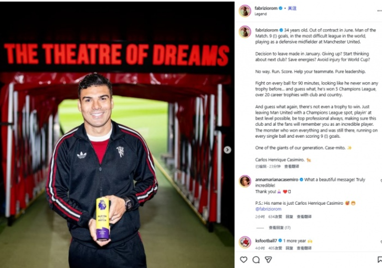Follow fabriziorom using 关注 button
The image size is (382, 268).
tap(292, 8)
